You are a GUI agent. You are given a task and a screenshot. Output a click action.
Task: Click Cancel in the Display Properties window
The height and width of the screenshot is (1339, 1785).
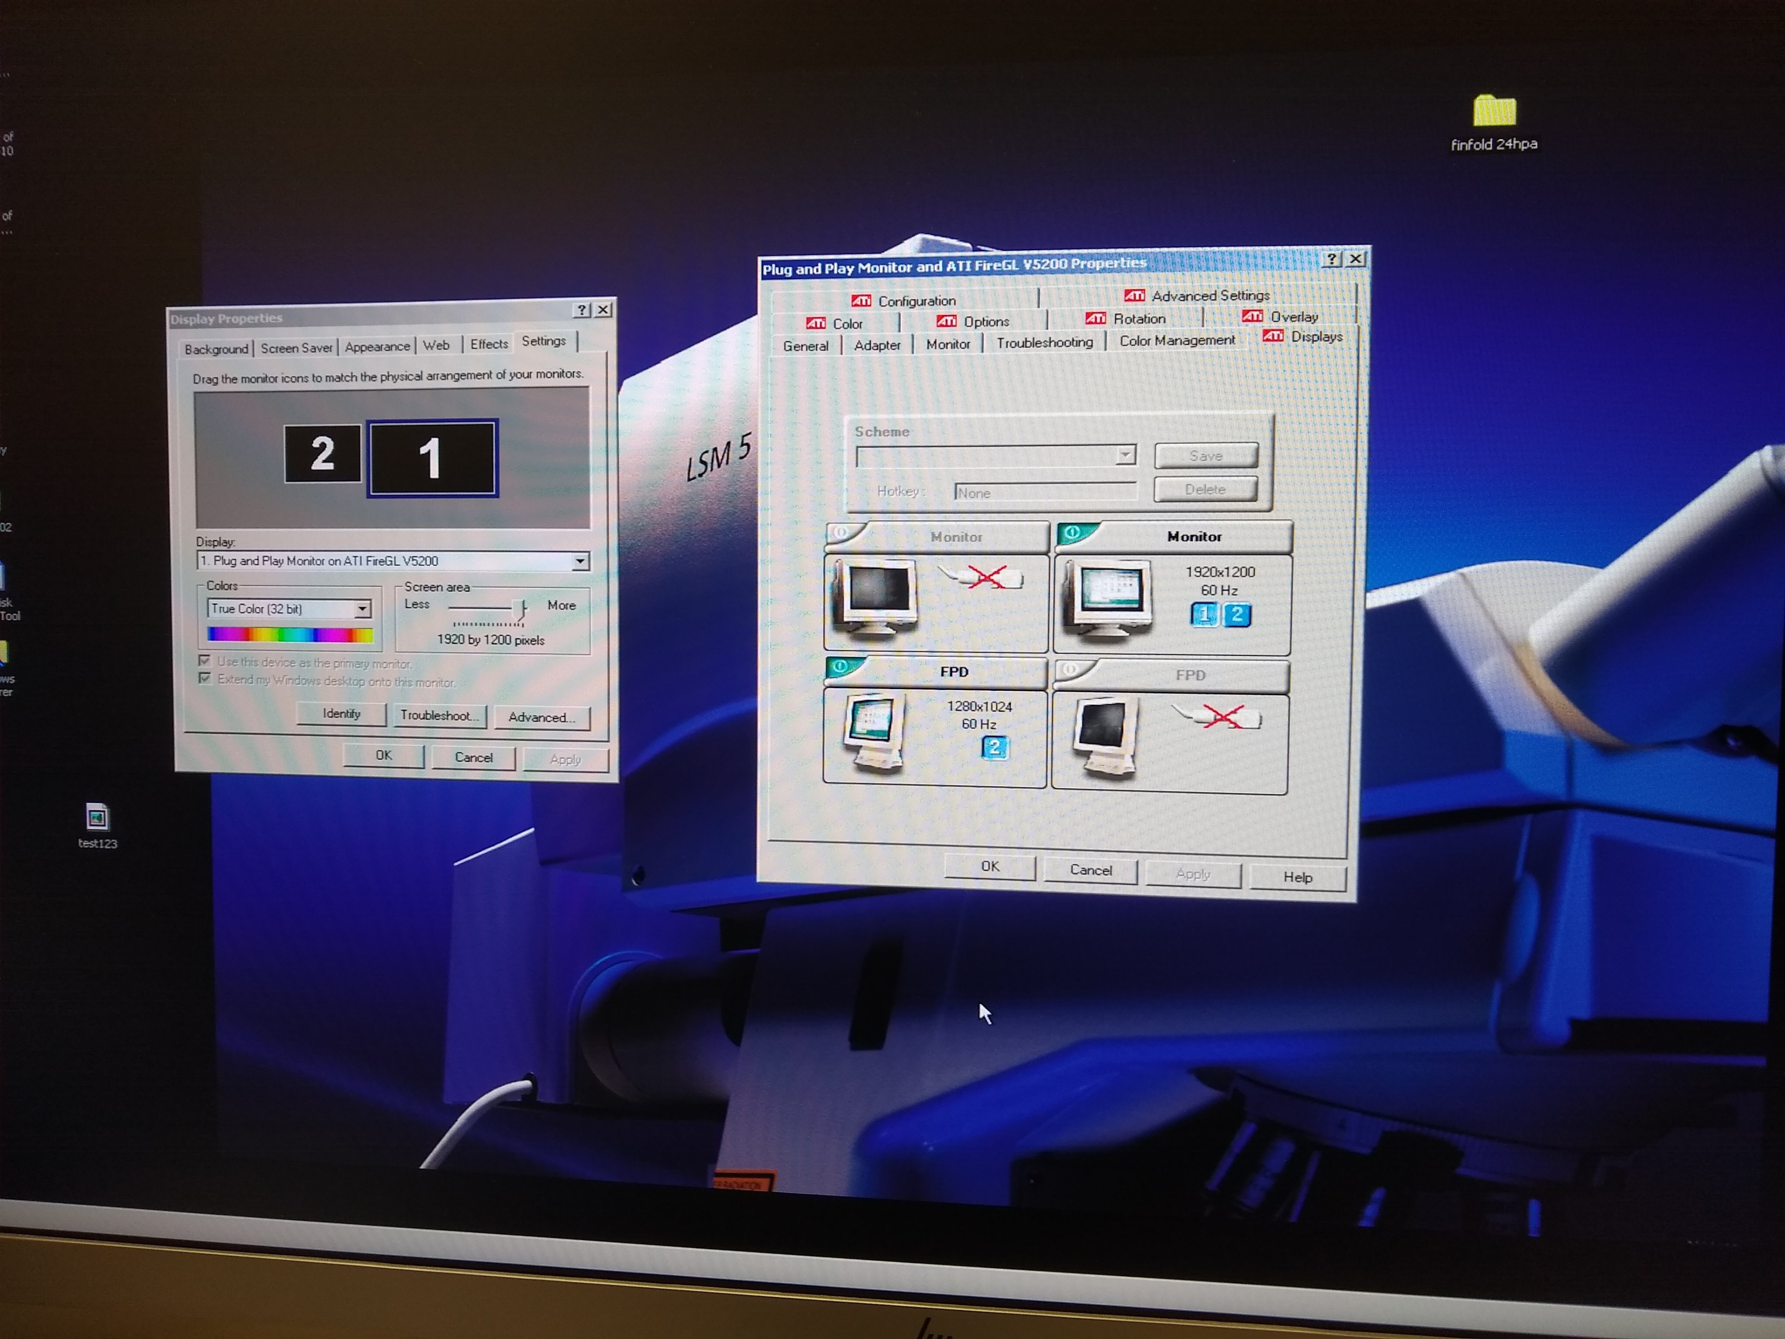[473, 758]
